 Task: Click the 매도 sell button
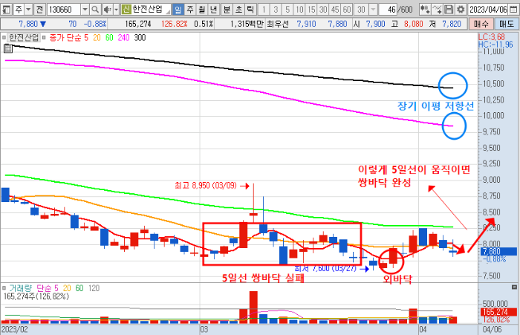point(507,24)
